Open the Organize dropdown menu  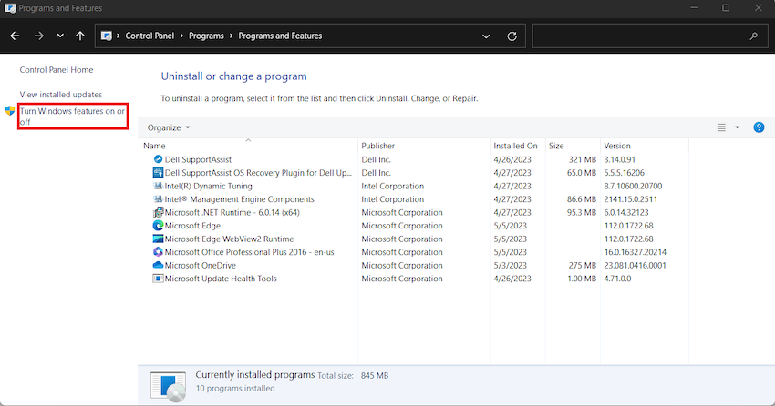(168, 127)
